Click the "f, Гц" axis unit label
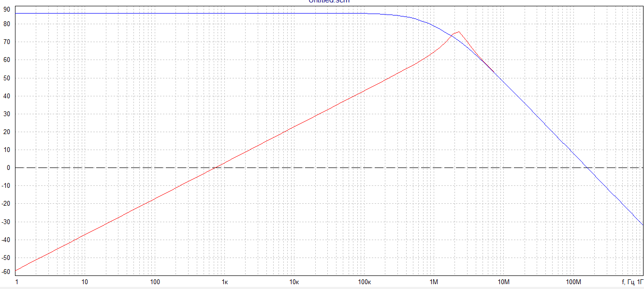 point(628,282)
